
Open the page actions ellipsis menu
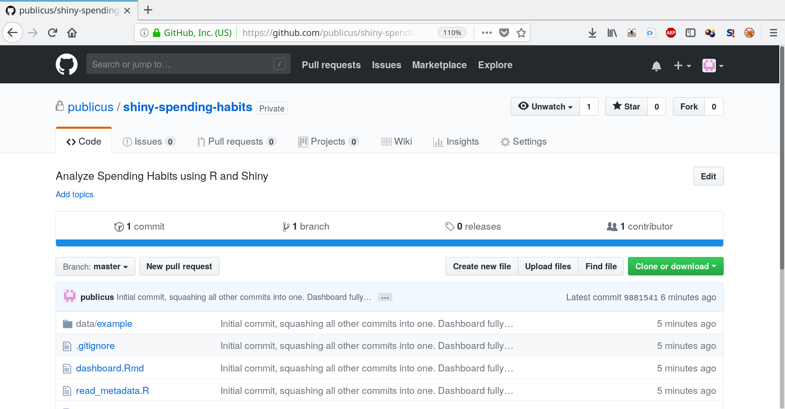[x=487, y=33]
